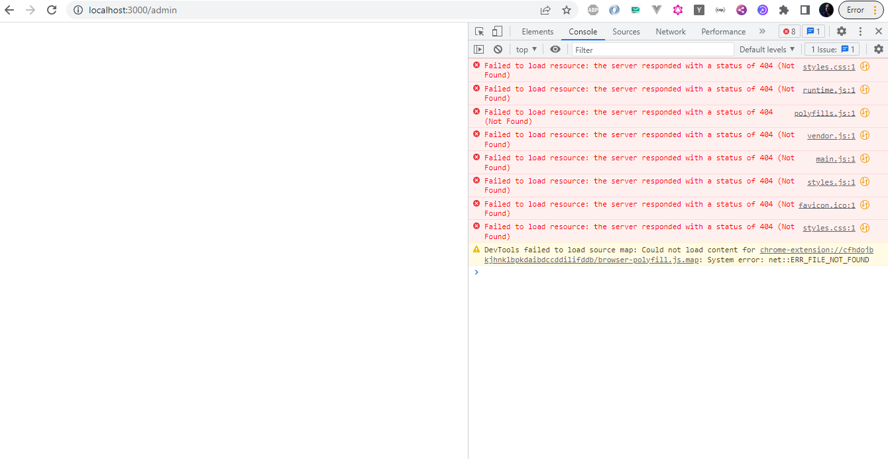Open the top frame context dropdown
Screen dimensions: 888x459
[x=526, y=49]
